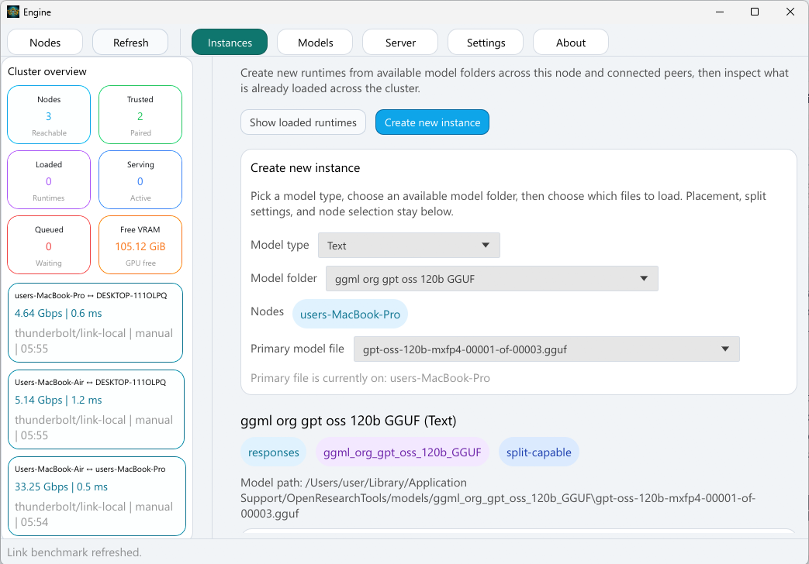Click the Trusted Paired card
Screen dimensions: 809x564
140,115
